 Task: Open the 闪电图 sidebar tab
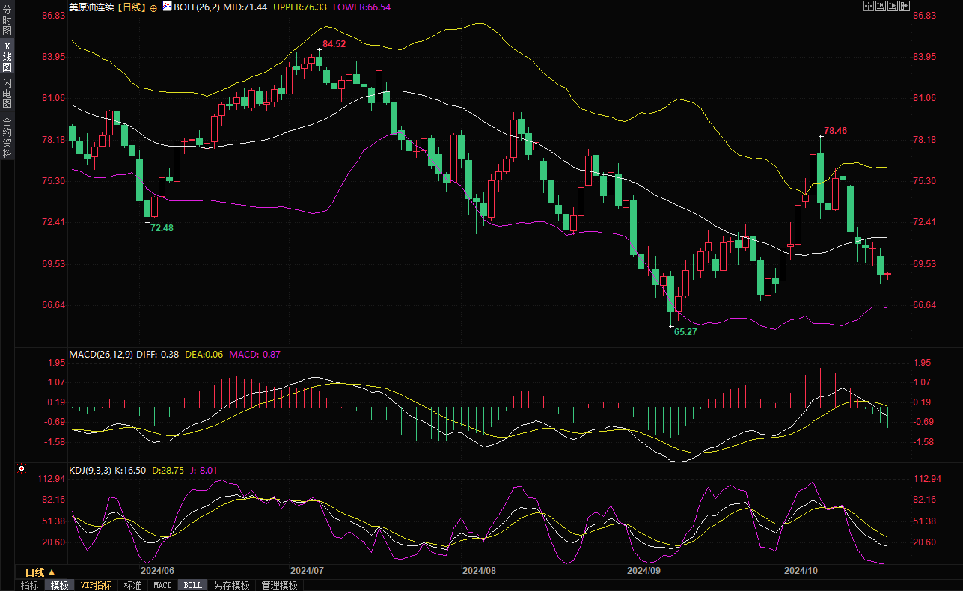coord(7,93)
